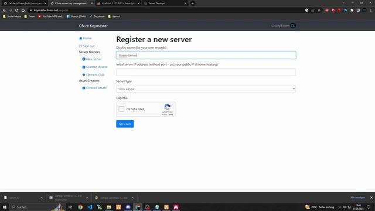
Task: Open the Created Assets sidebar link
Action: tap(96, 88)
